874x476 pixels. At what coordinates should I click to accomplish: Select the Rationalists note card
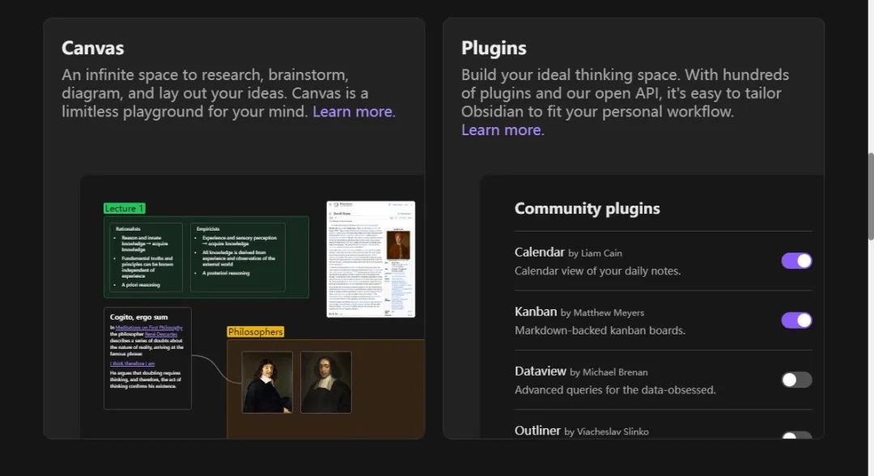145,257
